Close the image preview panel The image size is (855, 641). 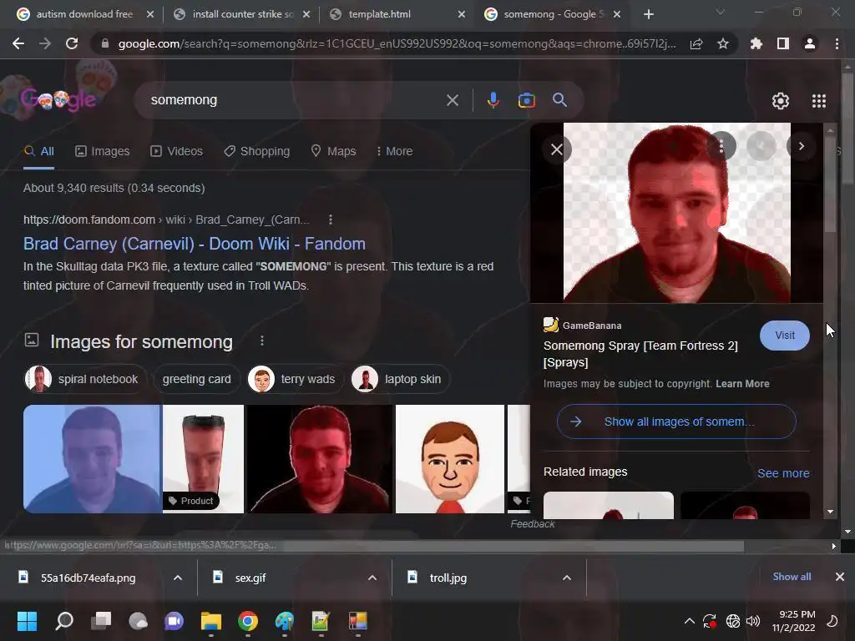(x=556, y=149)
